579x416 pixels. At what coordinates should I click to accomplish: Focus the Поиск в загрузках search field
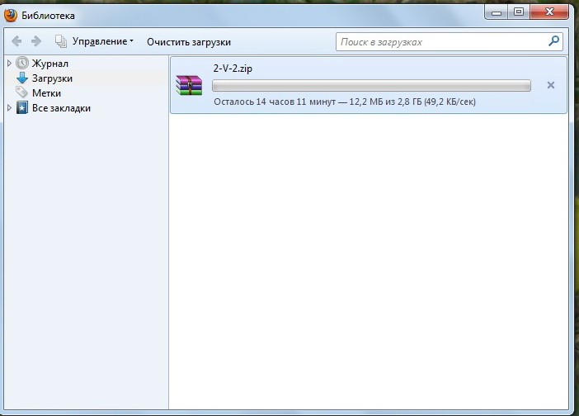[450, 42]
